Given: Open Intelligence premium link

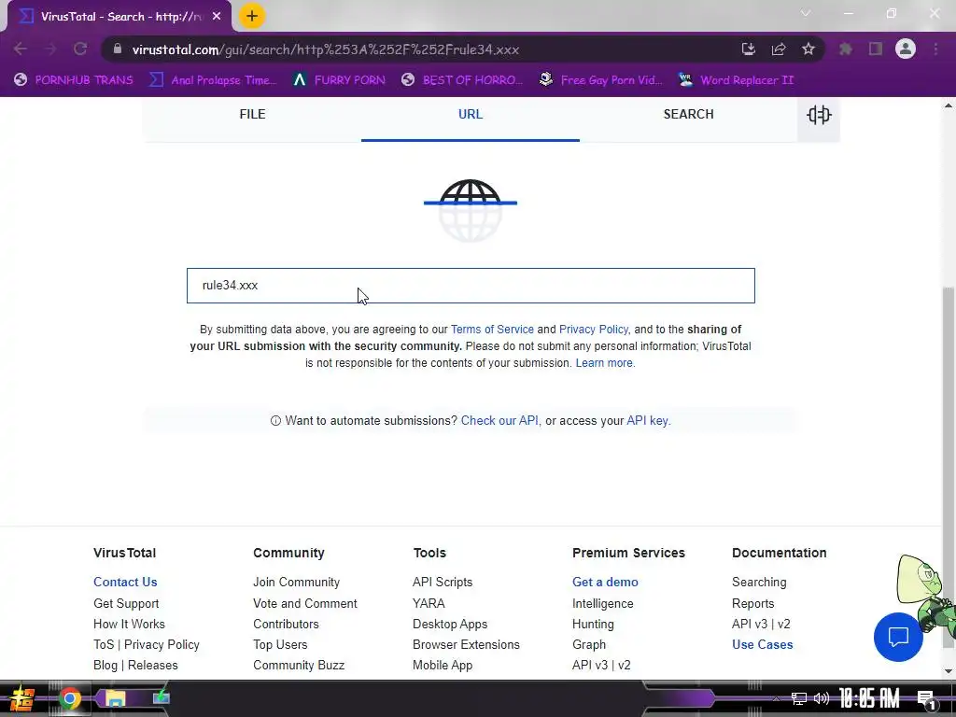Looking at the screenshot, I should pos(602,604).
